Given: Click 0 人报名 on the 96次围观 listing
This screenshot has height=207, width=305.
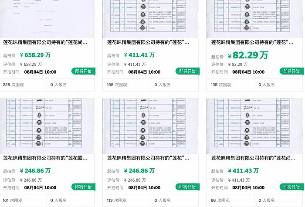Looking at the screenshot, I should (x=267, y=200).
